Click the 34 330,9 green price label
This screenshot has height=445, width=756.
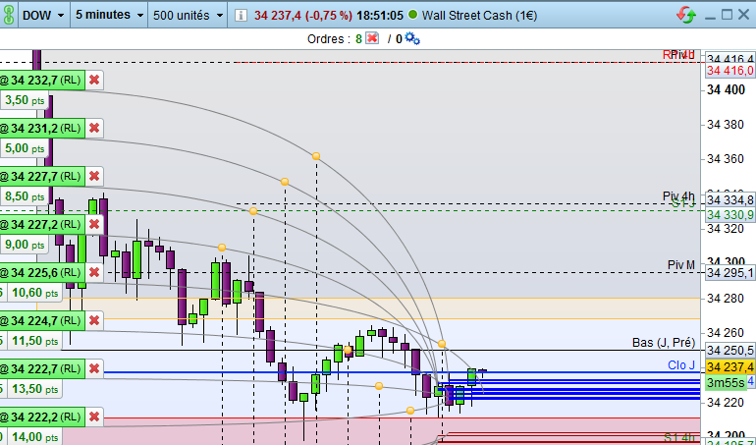click(x=729, y=215)
